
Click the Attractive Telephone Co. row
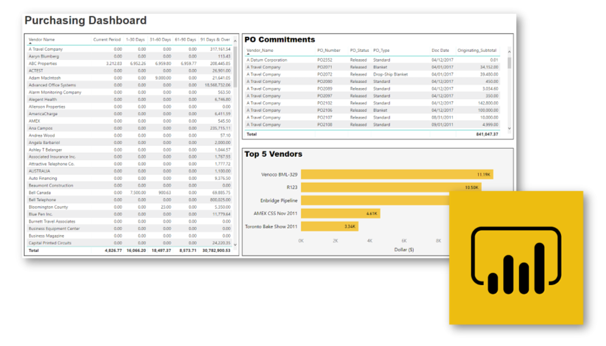coord(129,164)
